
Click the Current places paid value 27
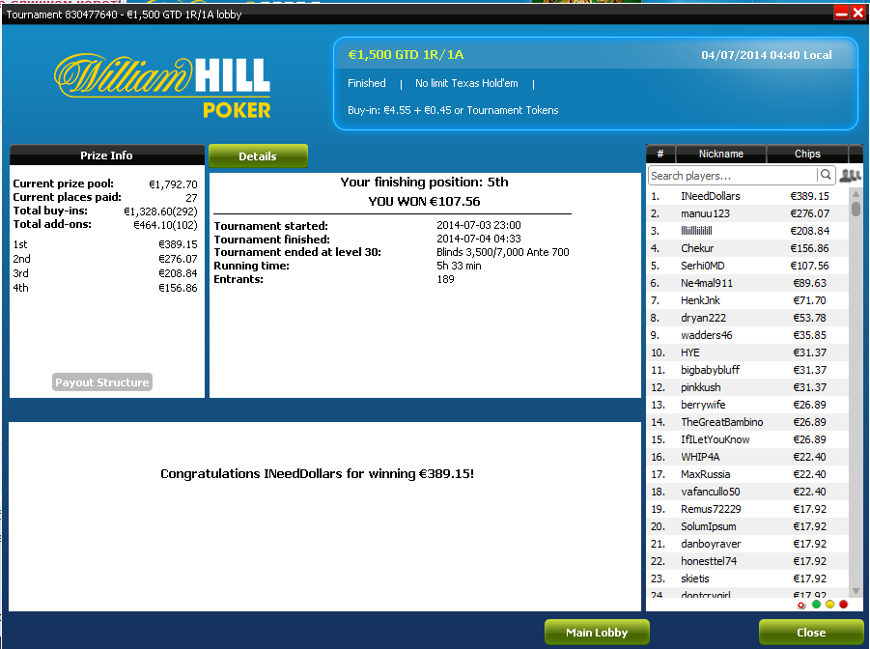tap(191, 198)
